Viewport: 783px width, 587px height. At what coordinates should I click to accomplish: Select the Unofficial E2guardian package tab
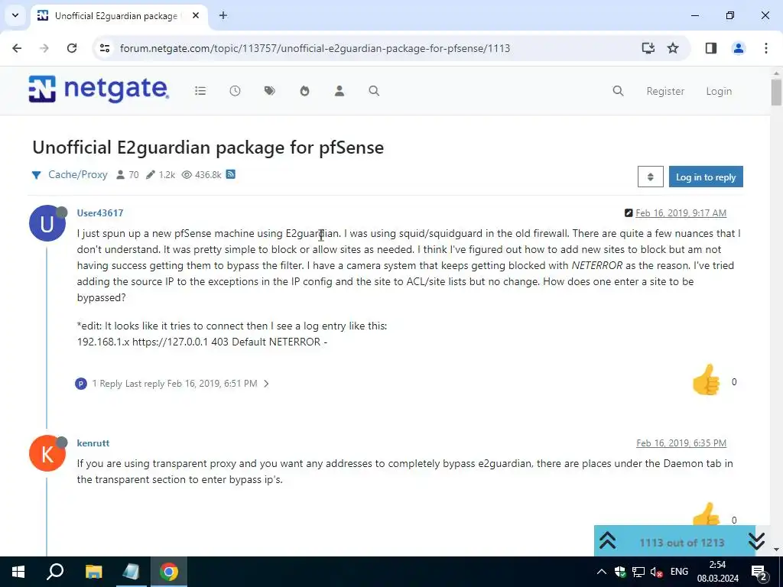[115, 16]
